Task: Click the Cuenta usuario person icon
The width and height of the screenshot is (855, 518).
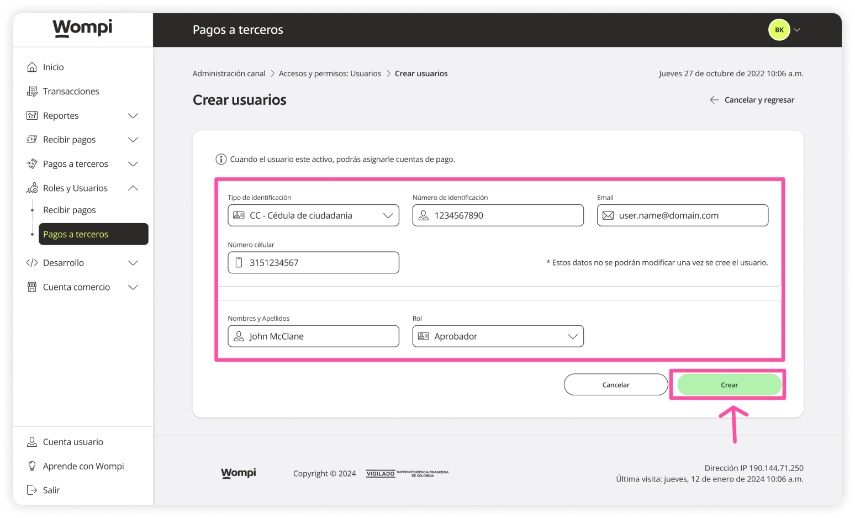Action: click(33, 441)
